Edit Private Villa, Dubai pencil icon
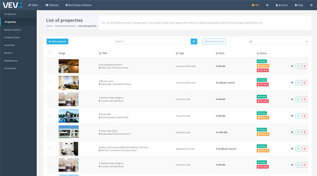The height and width of the screenshot is (176, 317). pyautogui.click(x=298, y=132)
